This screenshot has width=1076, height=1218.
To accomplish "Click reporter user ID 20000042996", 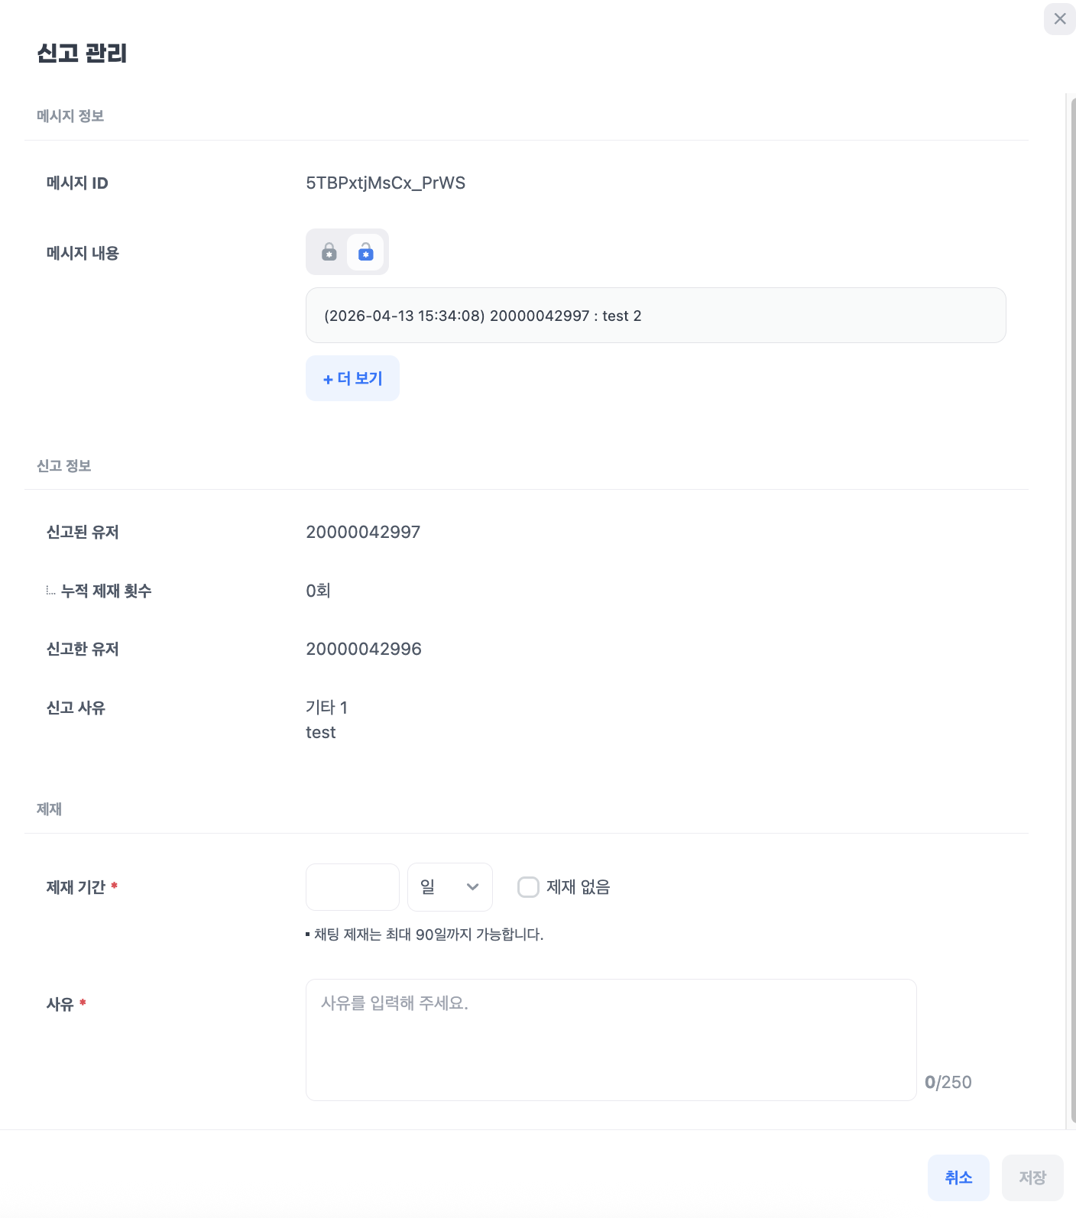I will click(x=364, y=649).
